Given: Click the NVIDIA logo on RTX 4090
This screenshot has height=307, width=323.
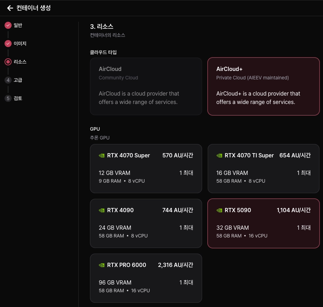Looking at the screenshot, I should click(102, 210).
